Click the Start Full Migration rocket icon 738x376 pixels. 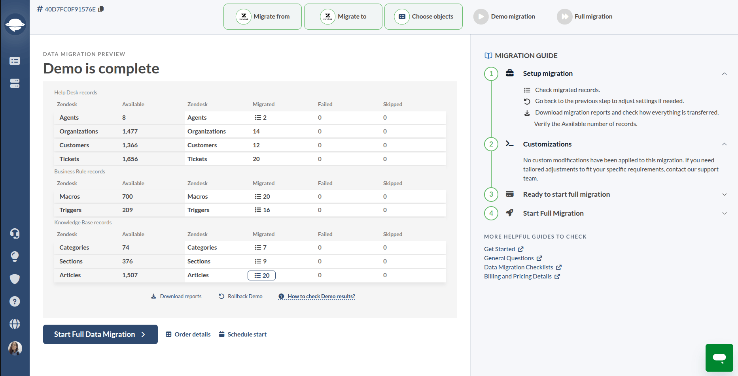(510, 213)
